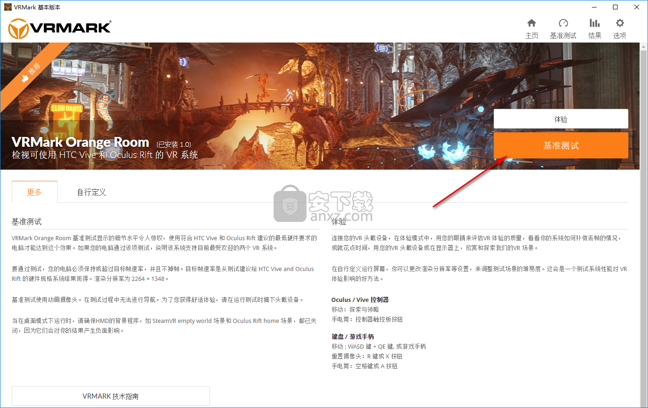The image size is (648, 408).
Task: Close the VRMark window
Action: click(x=637, y=7)
